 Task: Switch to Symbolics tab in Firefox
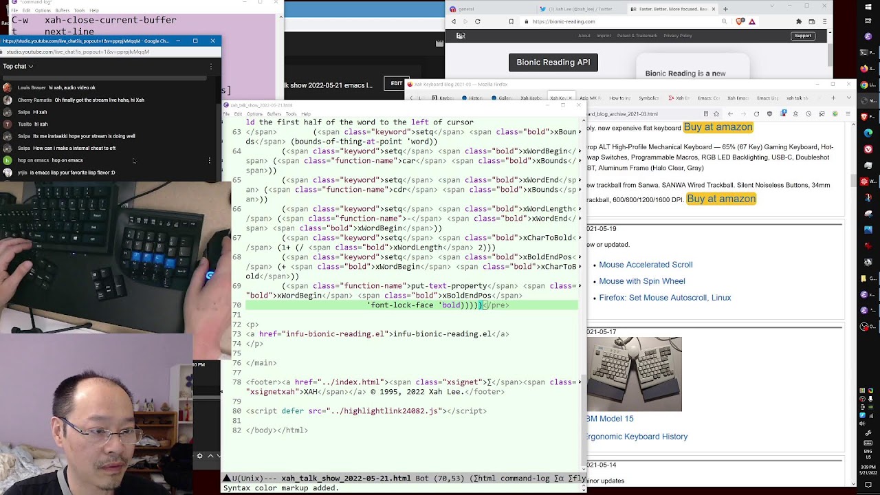(x=648, y=98)
